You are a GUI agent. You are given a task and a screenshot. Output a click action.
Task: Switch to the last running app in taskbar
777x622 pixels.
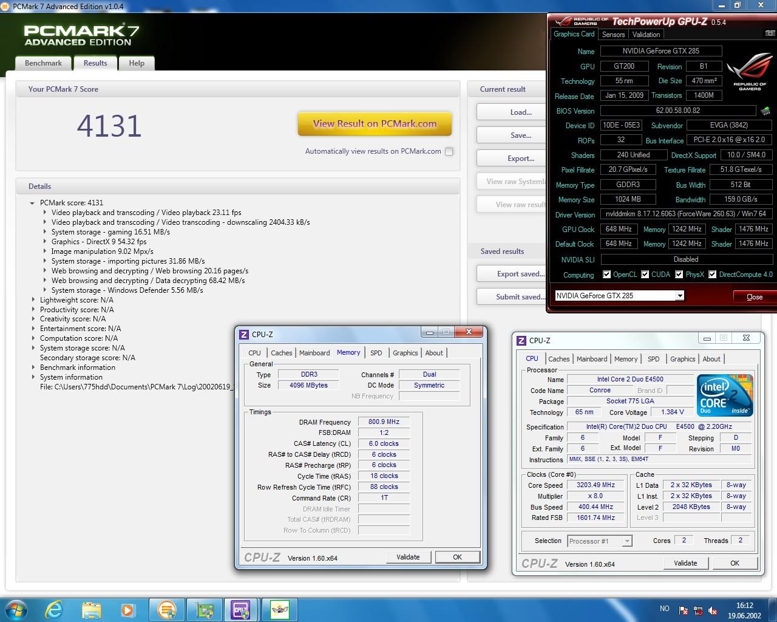tap(280, 609)
